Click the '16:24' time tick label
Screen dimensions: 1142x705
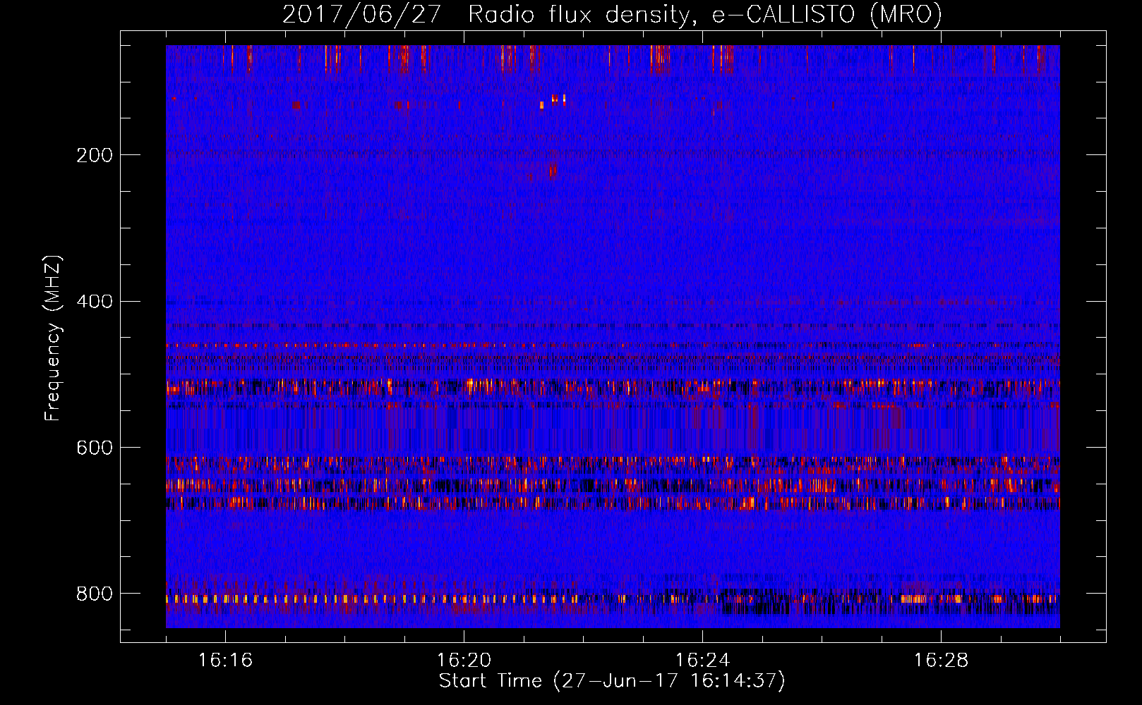(702, 661)
